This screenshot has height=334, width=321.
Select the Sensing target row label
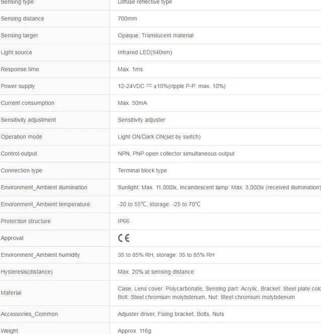click(20, 36)
